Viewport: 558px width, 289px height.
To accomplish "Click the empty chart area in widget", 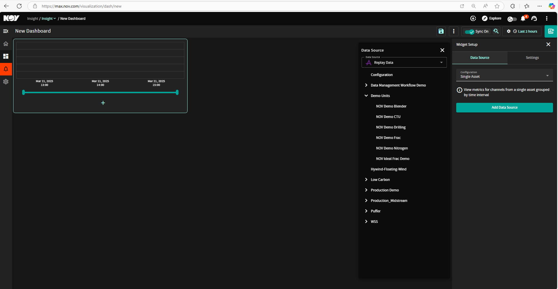I will 100,60.
